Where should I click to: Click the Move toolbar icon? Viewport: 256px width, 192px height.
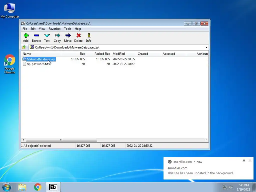click(x=68, y=35)
